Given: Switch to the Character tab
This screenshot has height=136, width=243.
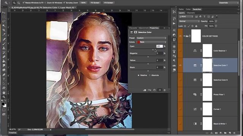Looking at the screenshot, I should click(133, 28).
